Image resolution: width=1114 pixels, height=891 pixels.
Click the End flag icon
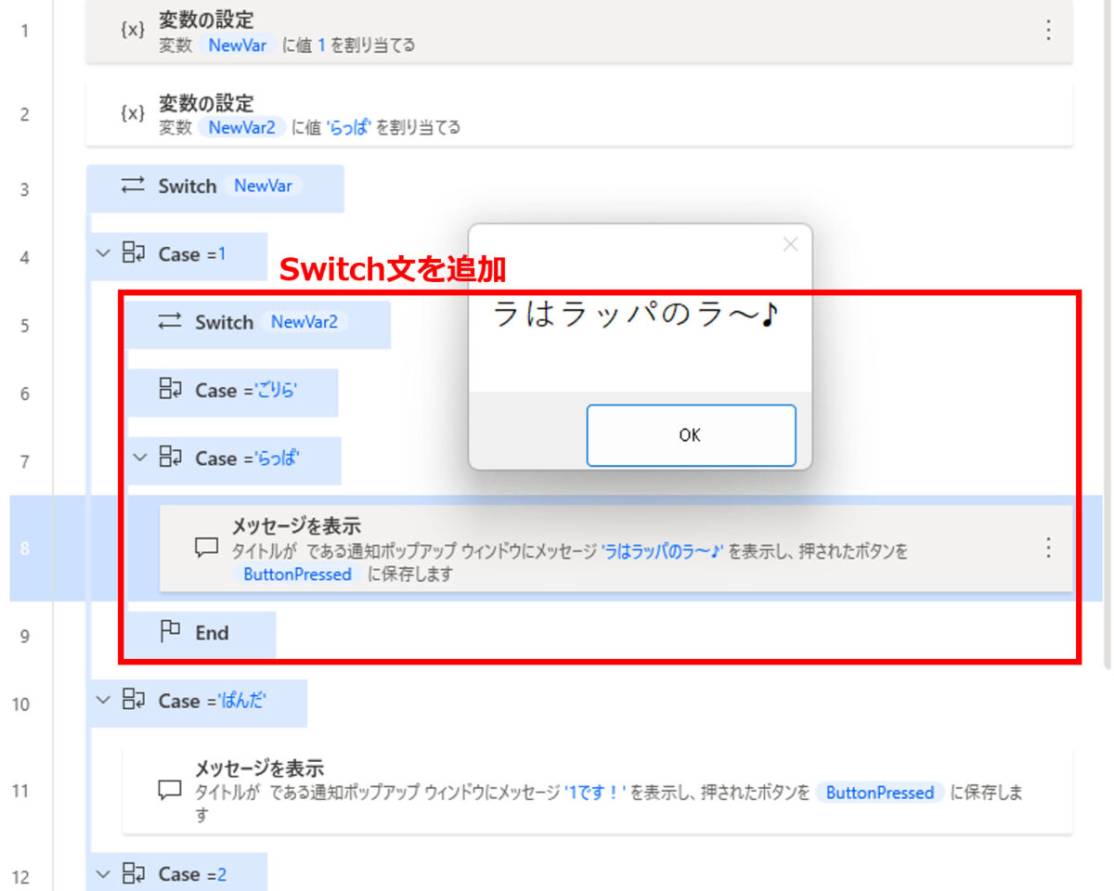(171, 633)
